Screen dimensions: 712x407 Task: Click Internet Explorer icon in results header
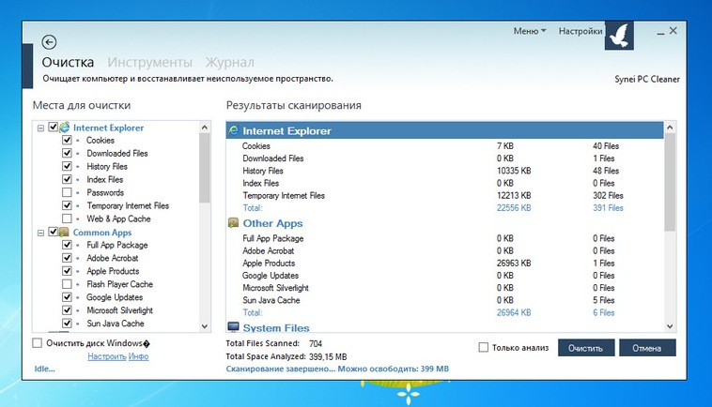[233, 130]
